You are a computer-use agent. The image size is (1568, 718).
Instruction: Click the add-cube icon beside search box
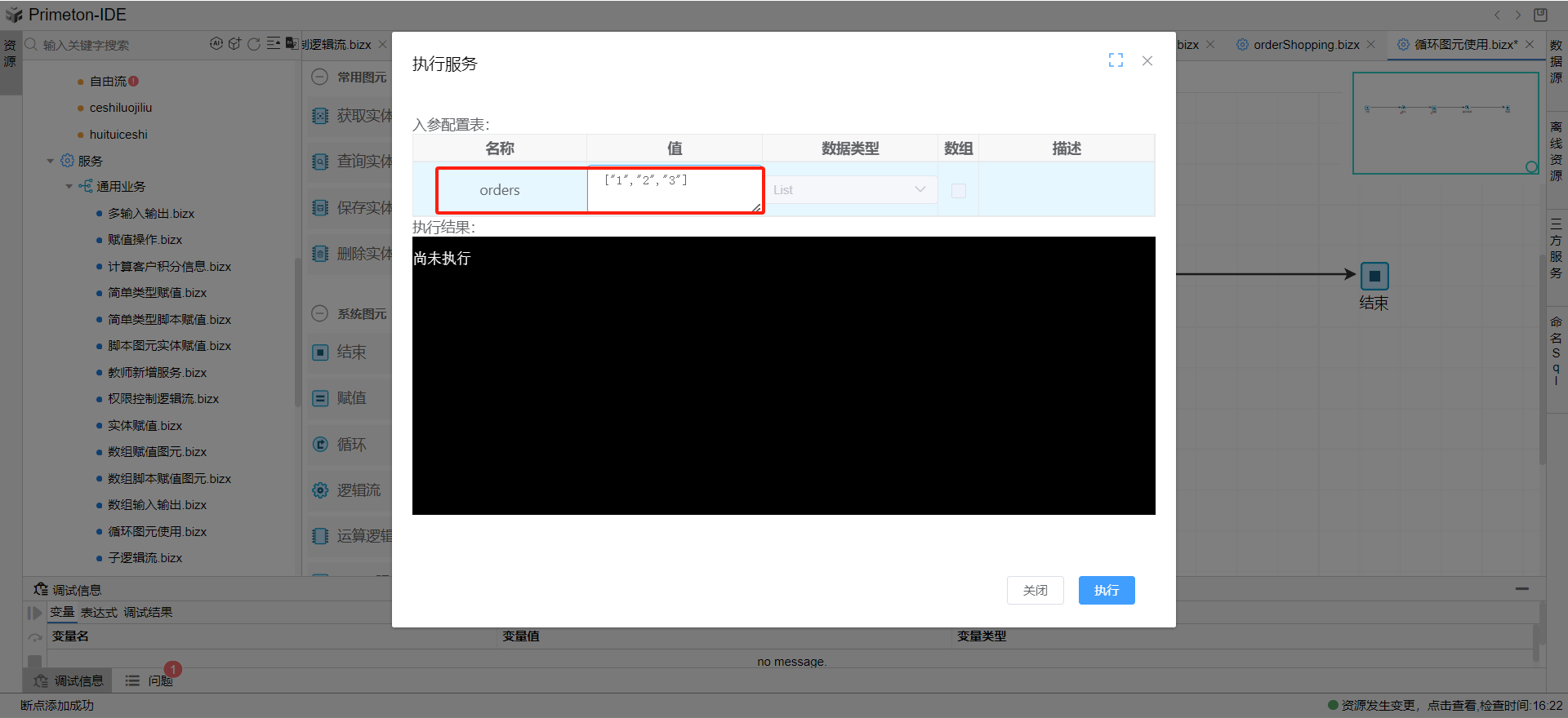tap(234, 44)
